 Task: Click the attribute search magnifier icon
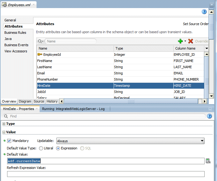click(x=41, y=41)
